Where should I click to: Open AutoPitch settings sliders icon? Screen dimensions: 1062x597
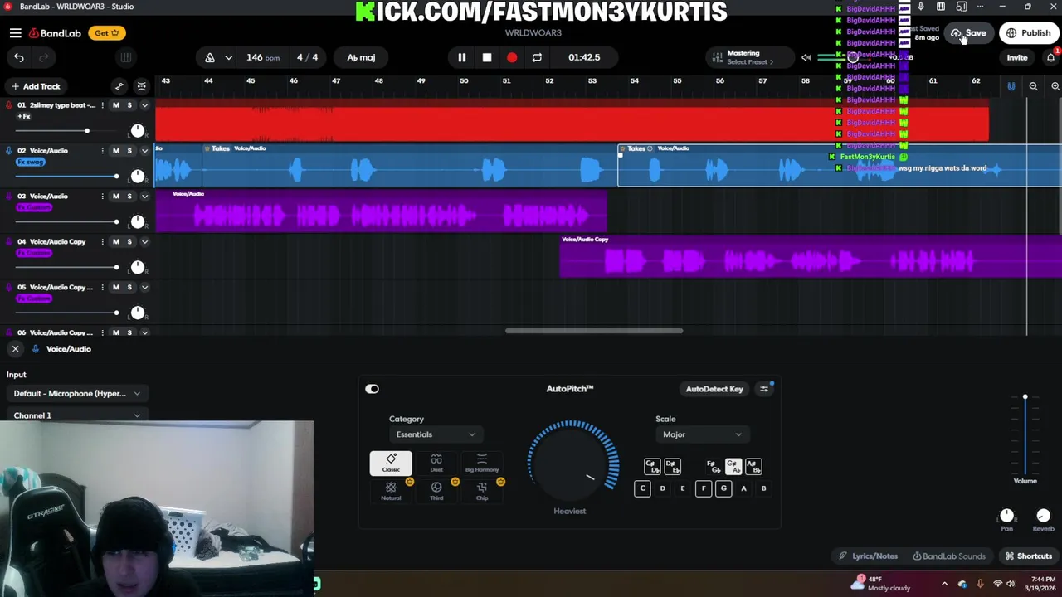coord(764,389)
